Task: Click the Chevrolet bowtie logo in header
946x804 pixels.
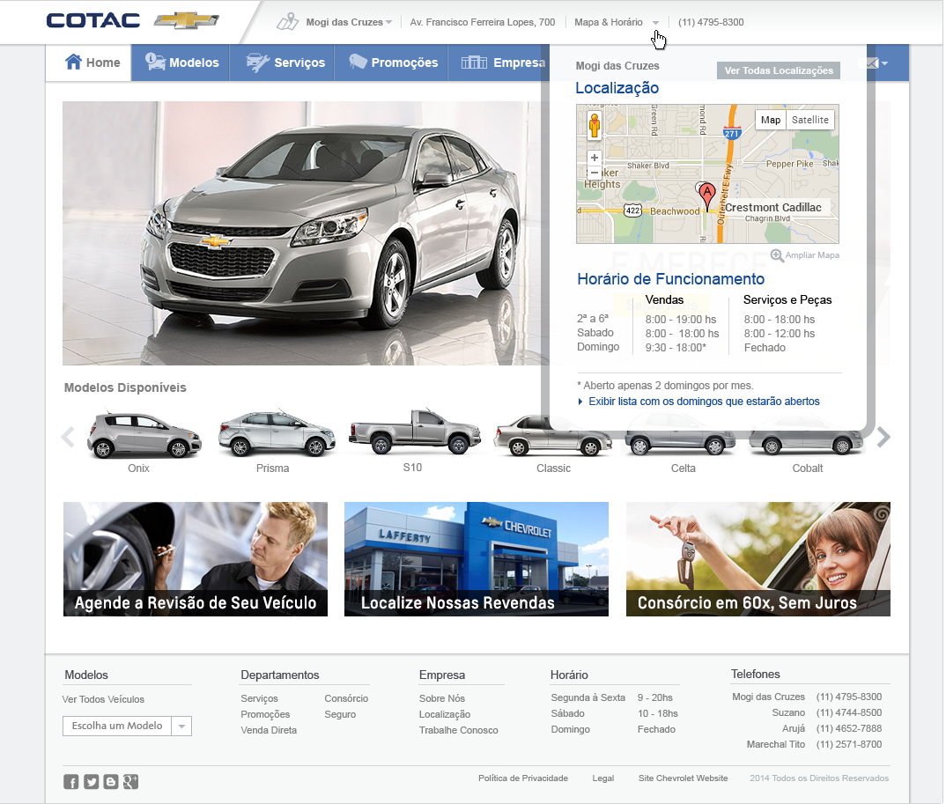Action: [x=187, y=21]
